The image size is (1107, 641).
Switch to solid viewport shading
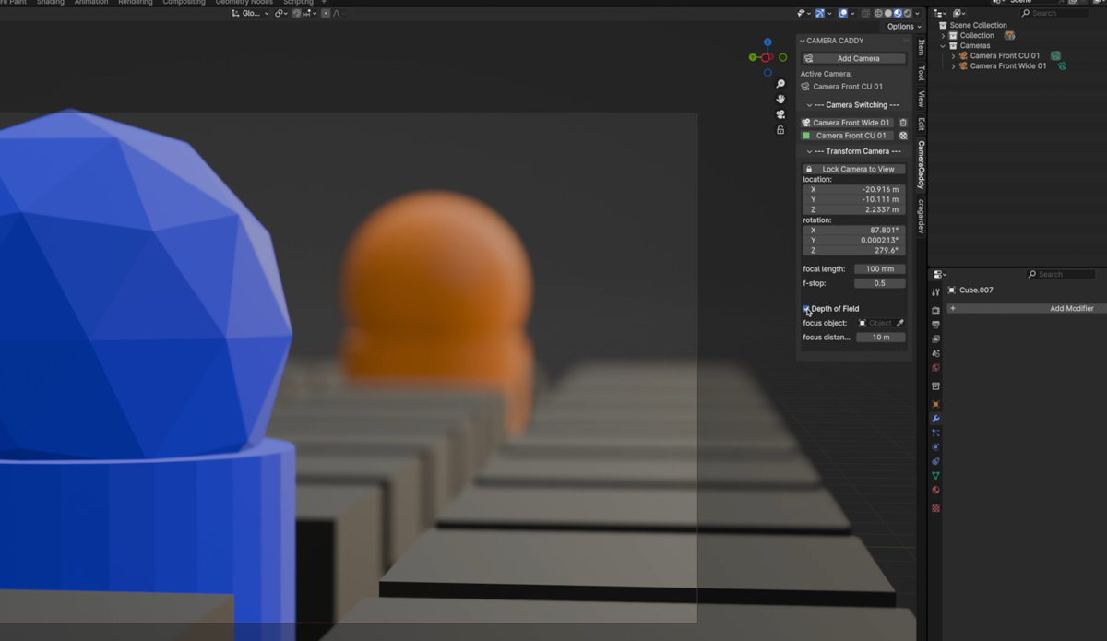(x=888, y=14)
